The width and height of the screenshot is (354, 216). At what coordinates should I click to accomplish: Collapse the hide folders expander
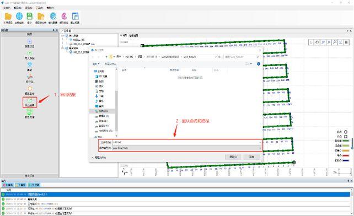point(99,158)
